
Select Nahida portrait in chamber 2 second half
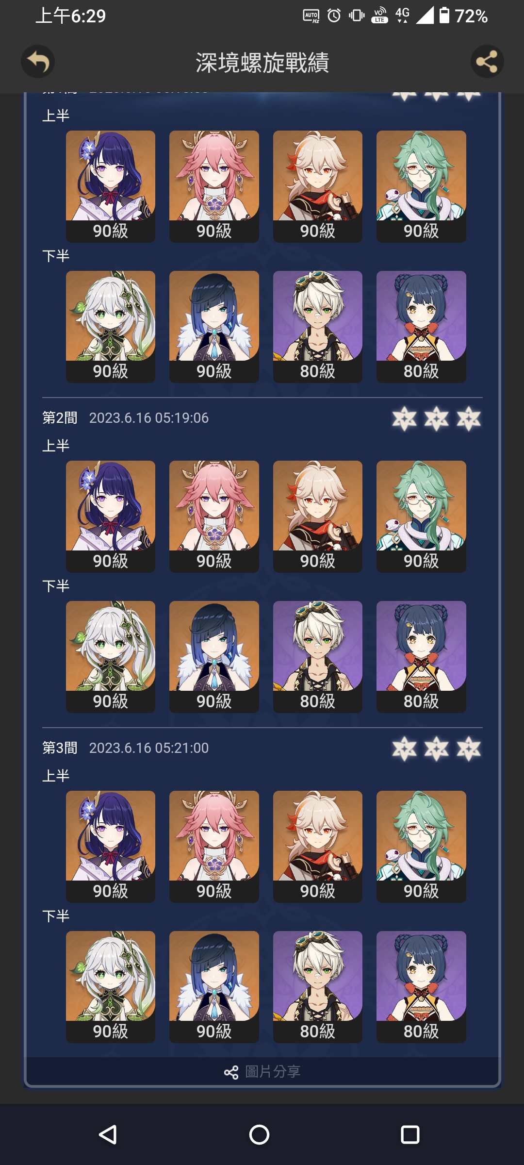pos(111,657)
